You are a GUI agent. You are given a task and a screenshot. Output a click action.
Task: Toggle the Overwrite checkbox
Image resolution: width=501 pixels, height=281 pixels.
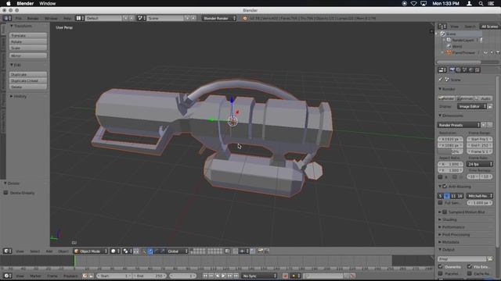tap(441, 267)
